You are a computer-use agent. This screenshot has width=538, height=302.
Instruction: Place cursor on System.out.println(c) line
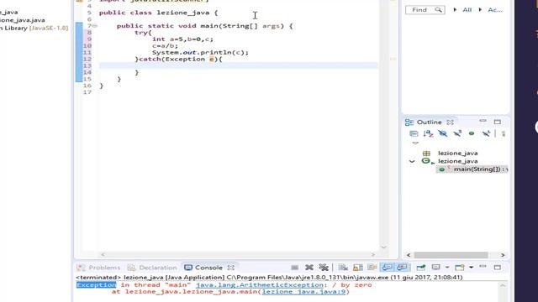tap(200, 52)
